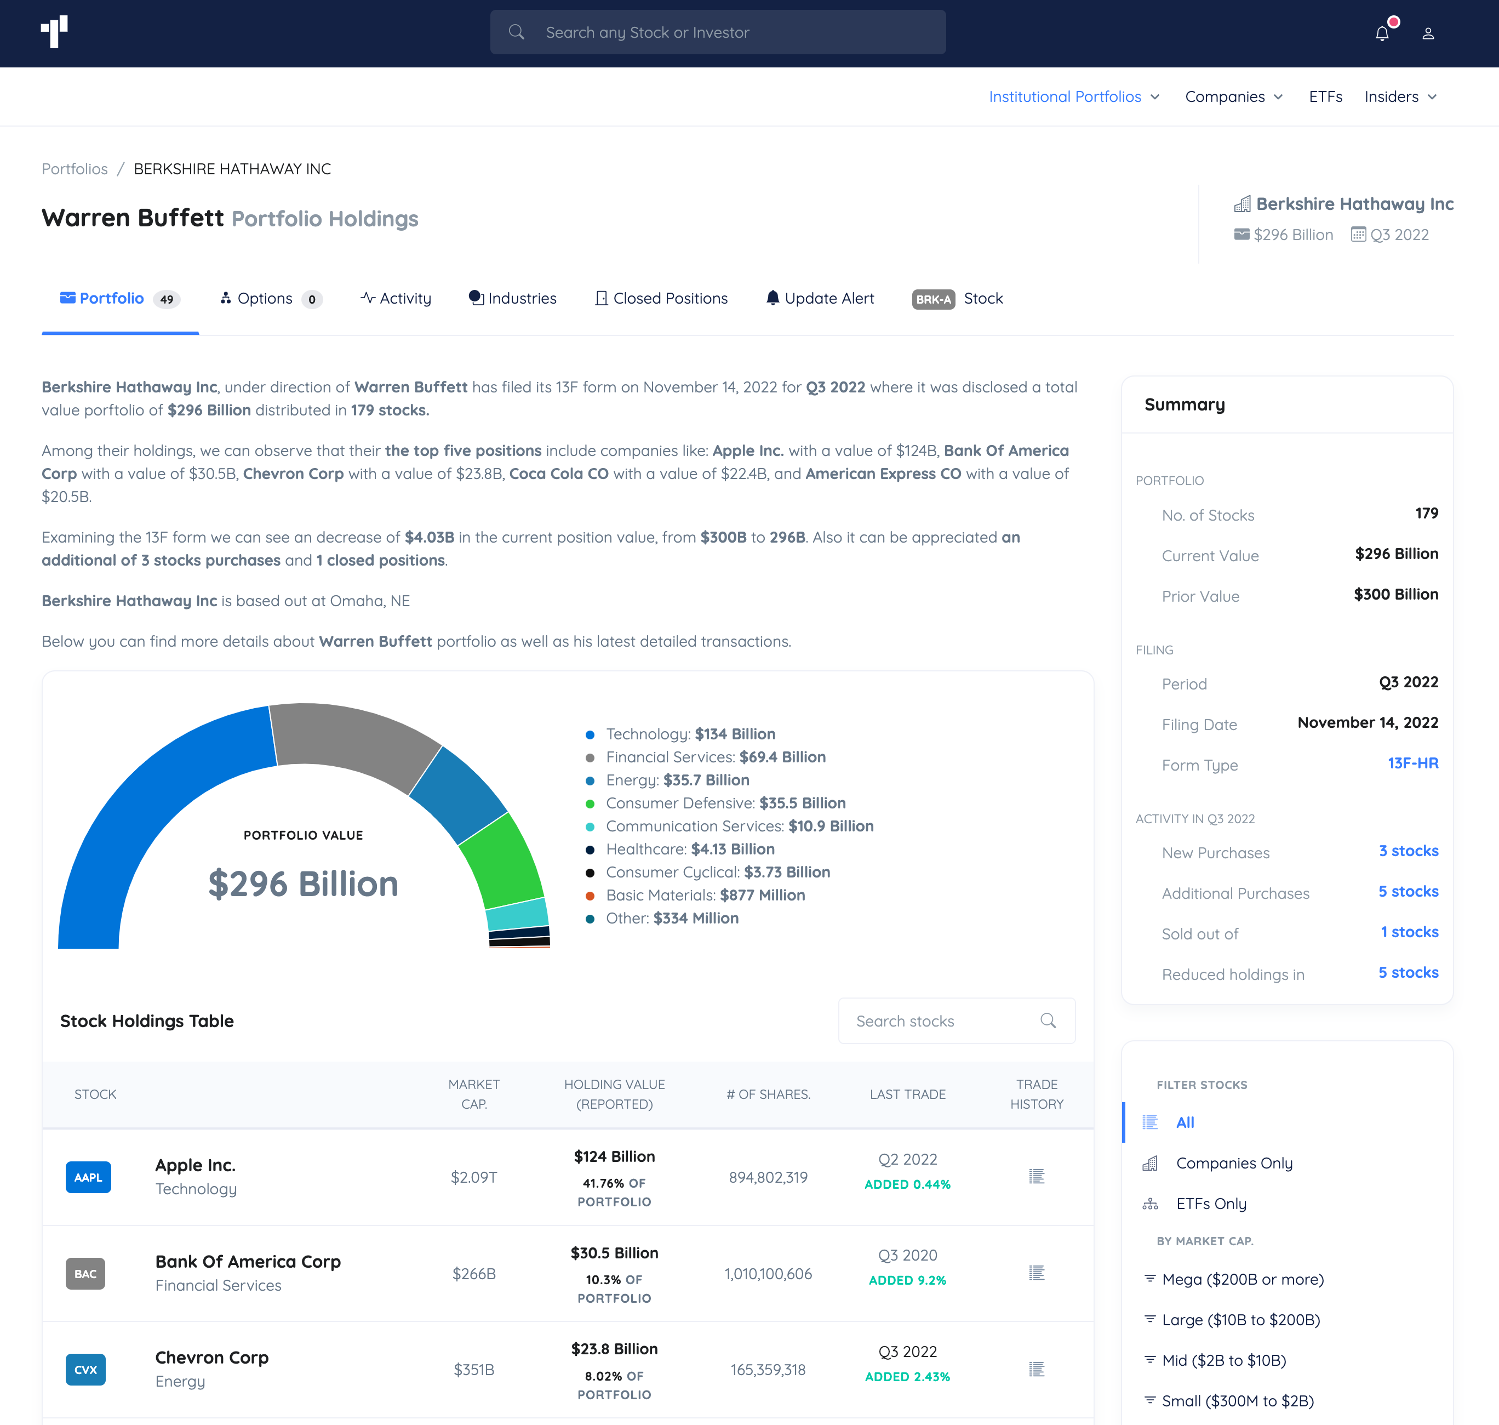This screenshot has height=1425, width=1499.
Task: Click the building icon beside Berkshire Hathaway Inc
Action: coord(1243,203)
